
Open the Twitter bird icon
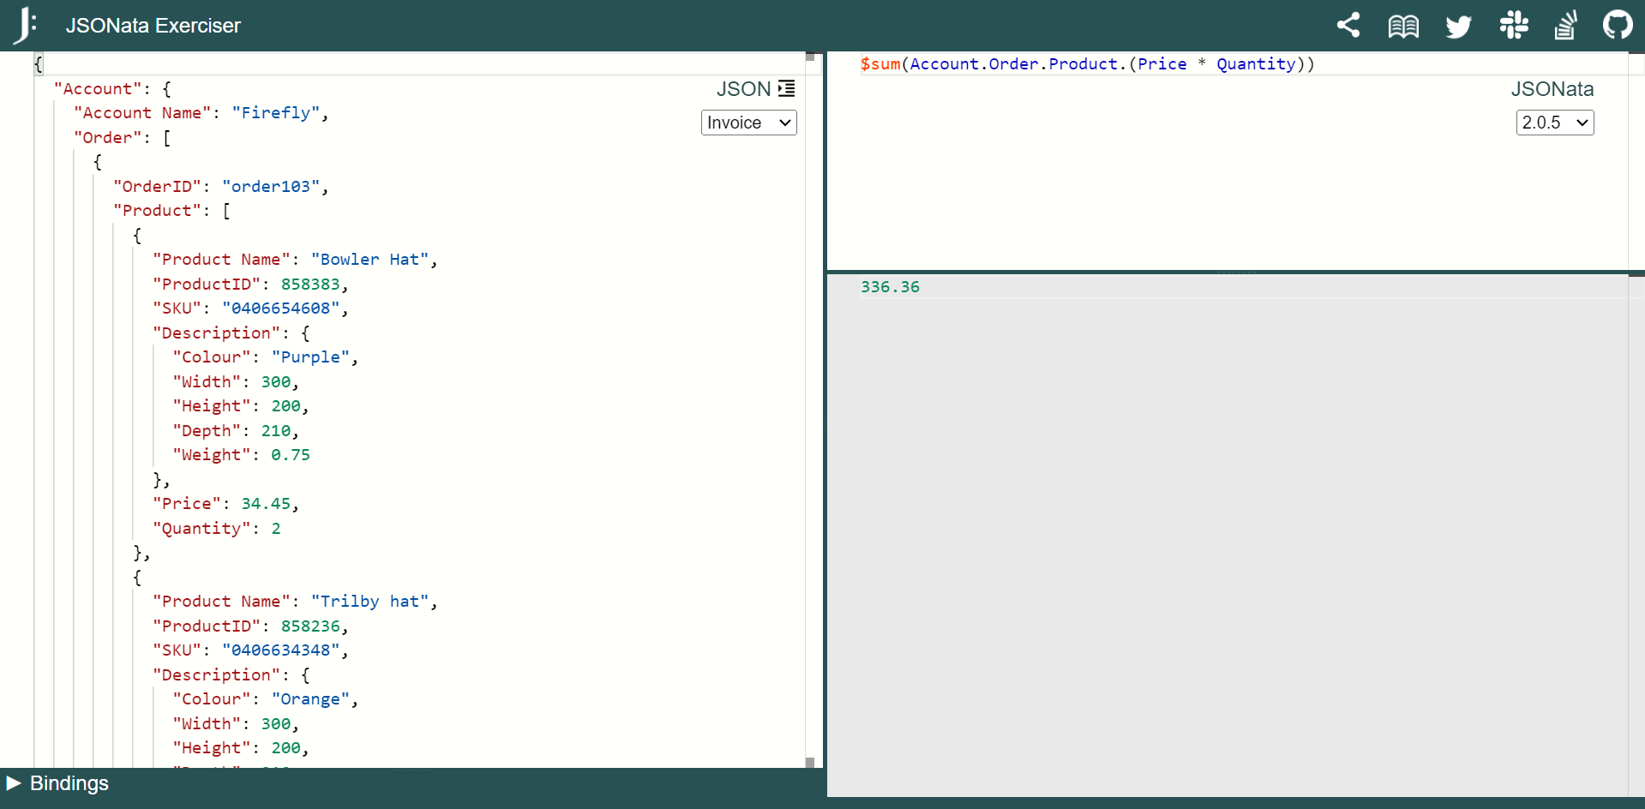click(1458, 26)
